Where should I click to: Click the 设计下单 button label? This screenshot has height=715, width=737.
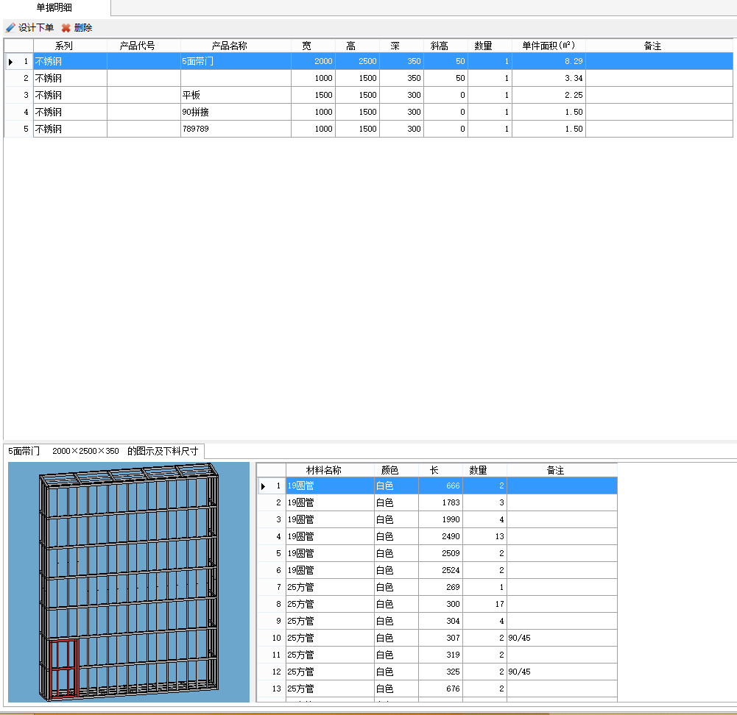36,28
